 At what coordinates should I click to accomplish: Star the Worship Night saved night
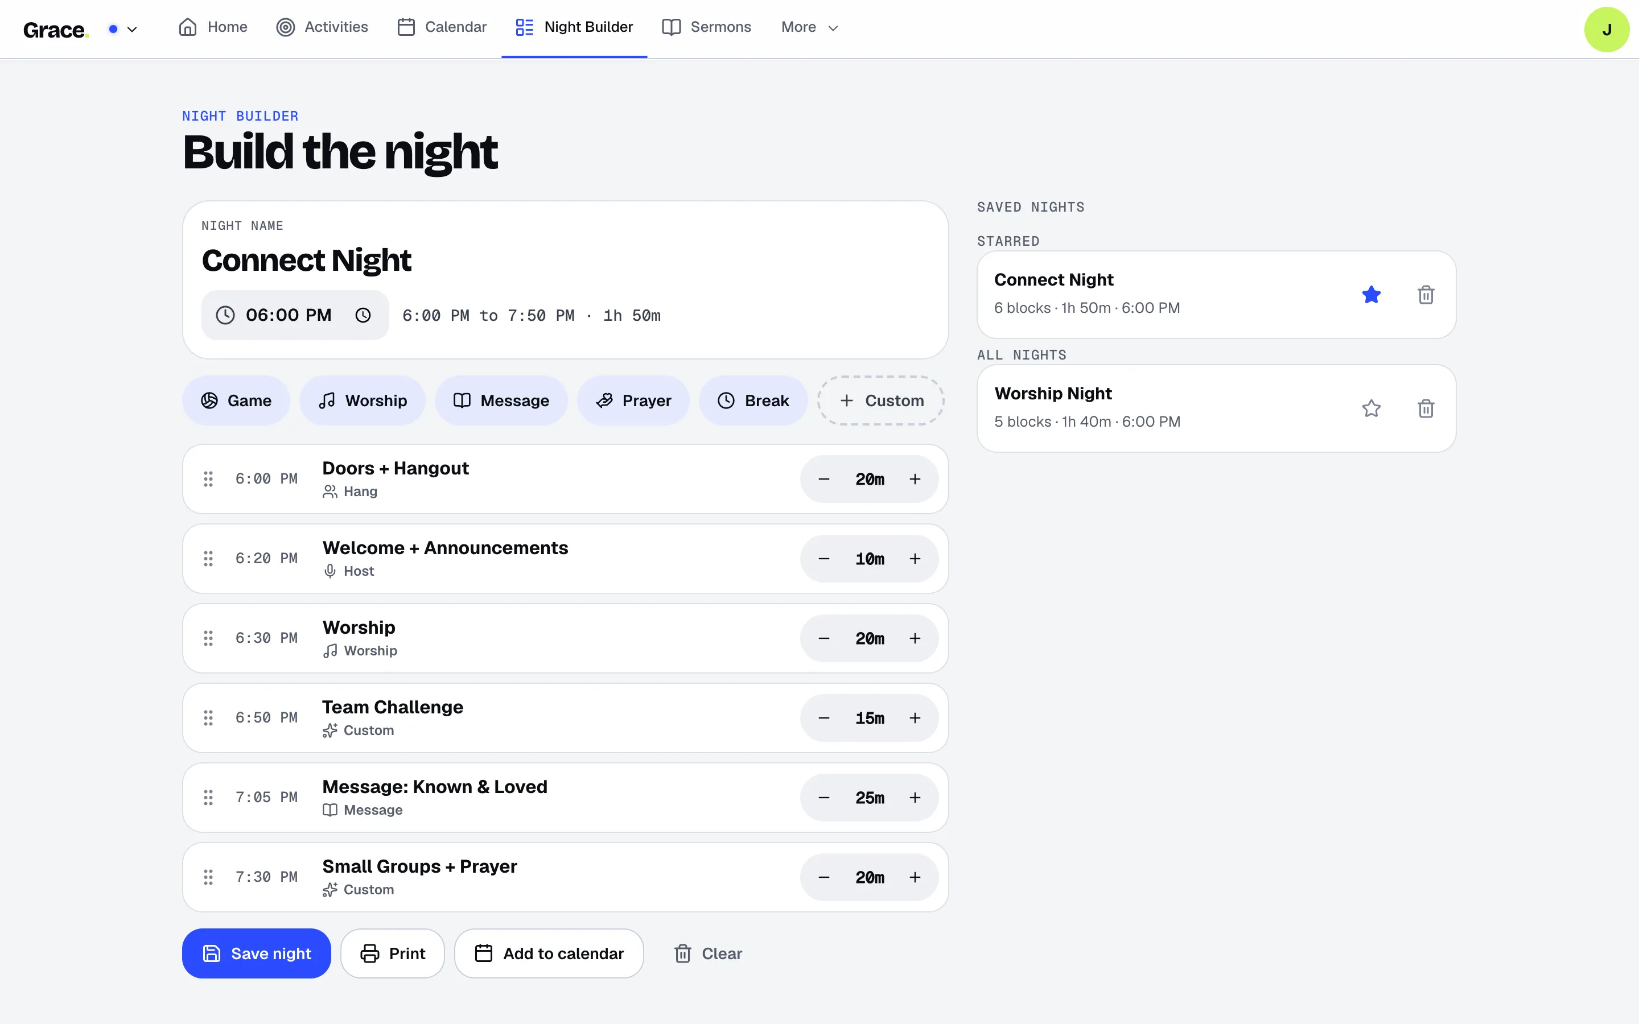coord(1371,408)
